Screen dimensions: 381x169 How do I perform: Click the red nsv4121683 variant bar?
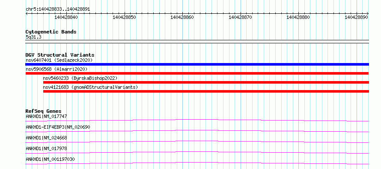tap(206, 91)
